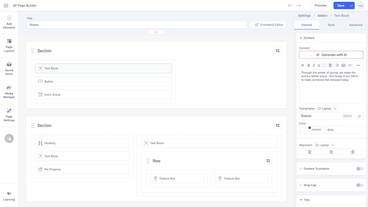Clear the color with the small x badge

[309, 128]
